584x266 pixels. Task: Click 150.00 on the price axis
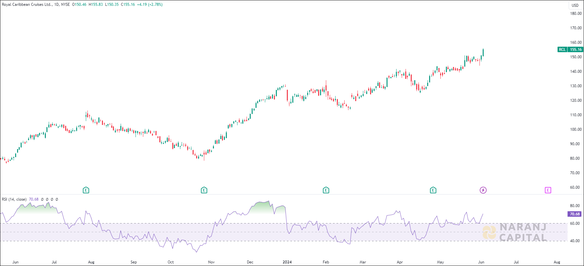pos(576,57)
